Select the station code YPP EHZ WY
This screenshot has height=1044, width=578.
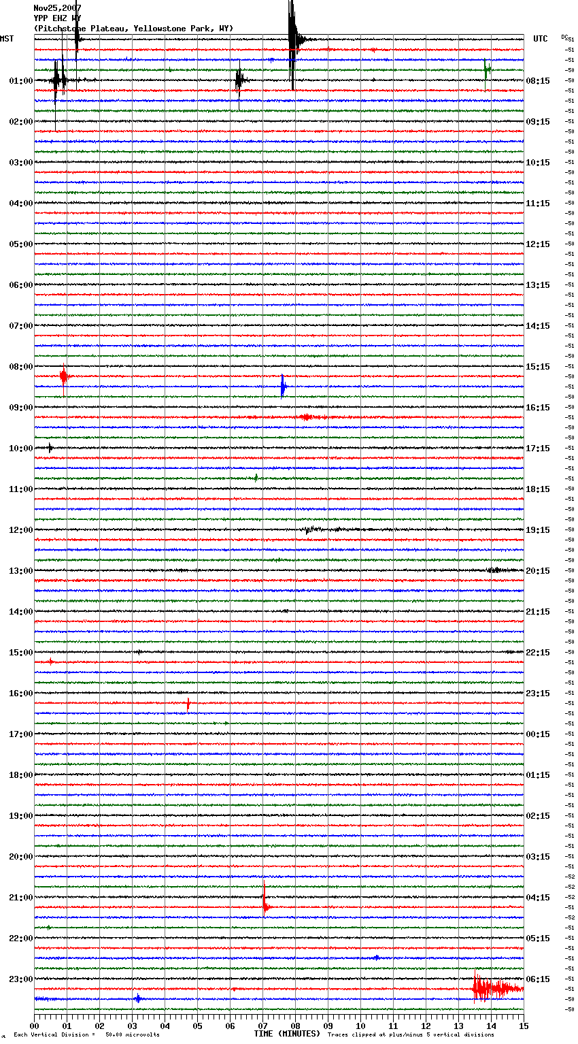click(x=57, y=18)
